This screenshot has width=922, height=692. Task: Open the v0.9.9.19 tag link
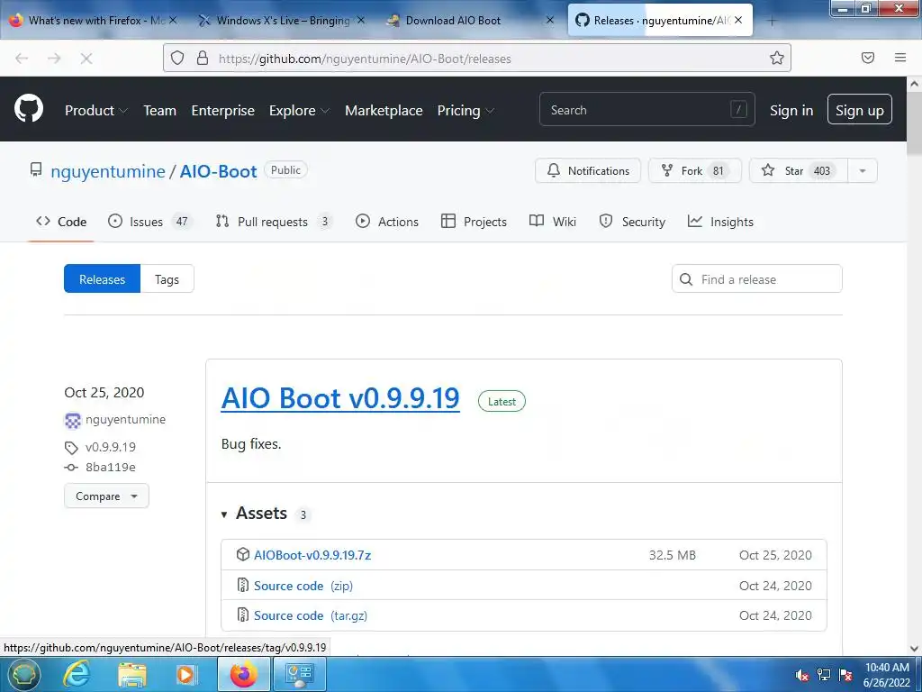(111, 447)
